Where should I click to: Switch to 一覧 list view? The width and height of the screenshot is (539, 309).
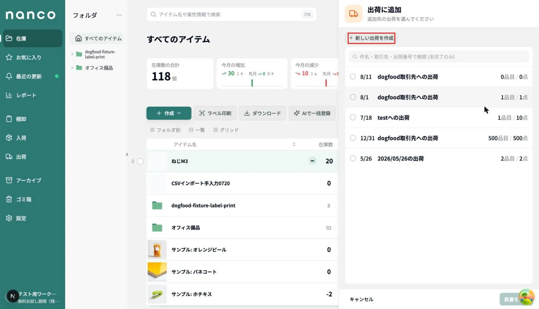point(197,130)
